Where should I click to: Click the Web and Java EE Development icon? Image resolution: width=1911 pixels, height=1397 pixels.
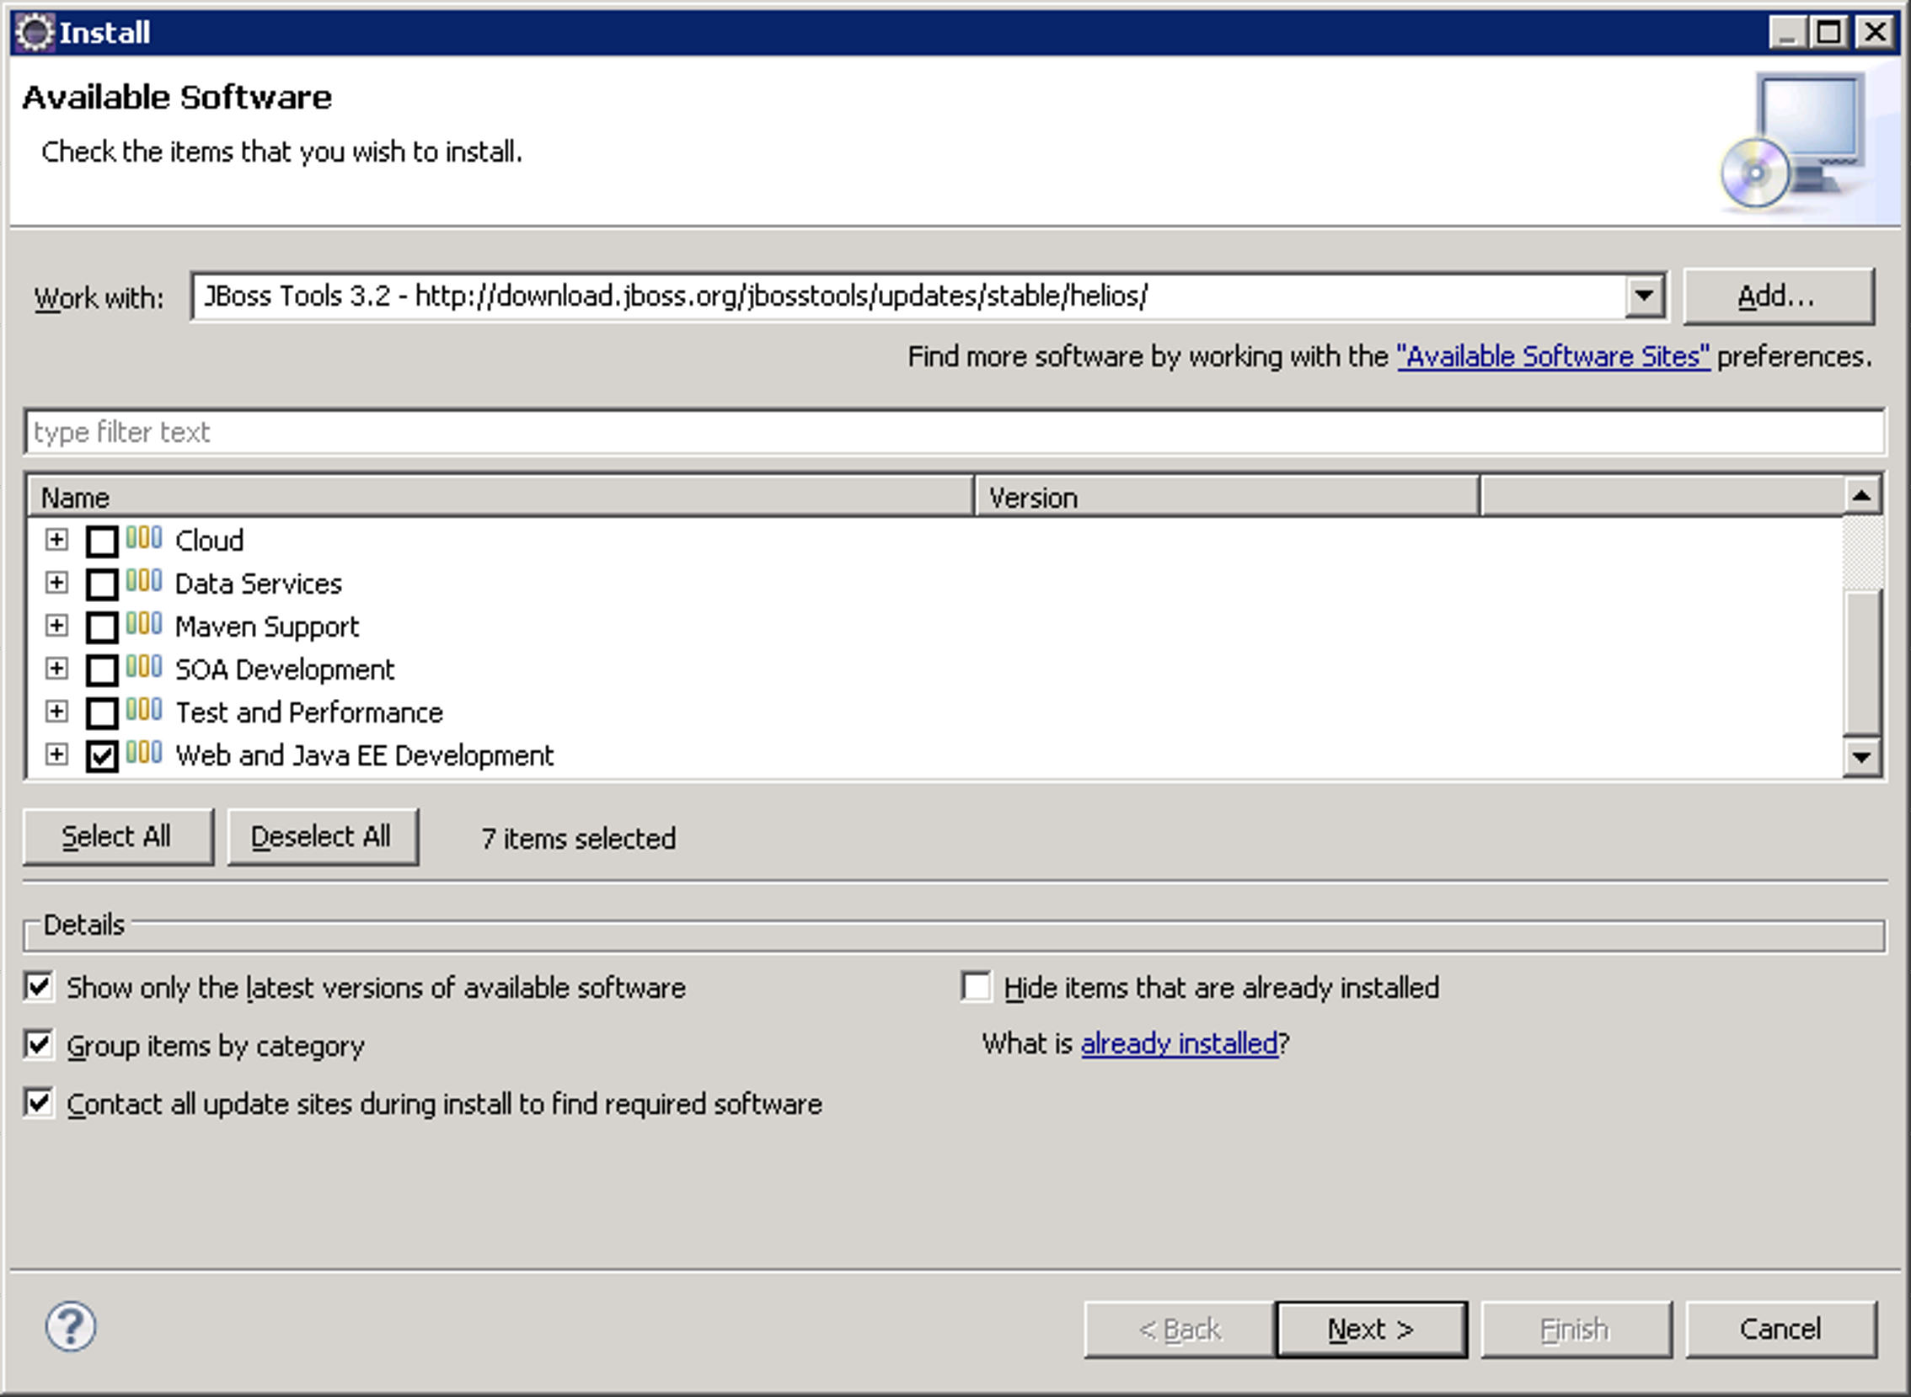pyautogui.click(x=144, y=753)
